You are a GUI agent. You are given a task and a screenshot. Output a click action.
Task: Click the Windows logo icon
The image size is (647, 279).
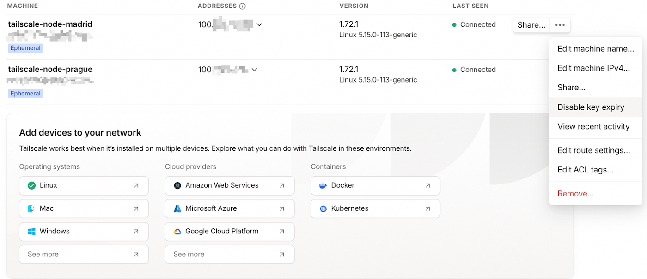[x=31, y=232]
